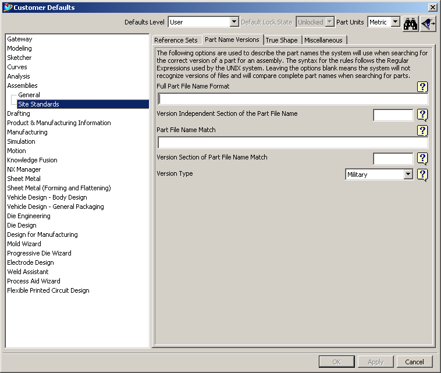Open the Default Lock State dropdown
The width and height of the screenshot is (441, 373).
[330, 22]
